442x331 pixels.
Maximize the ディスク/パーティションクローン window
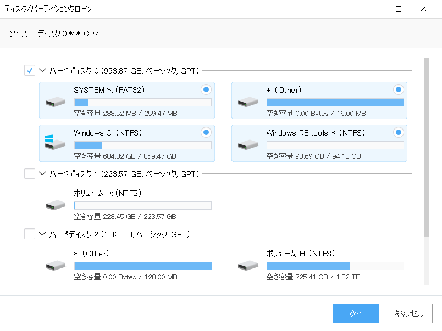click(399, 9)
